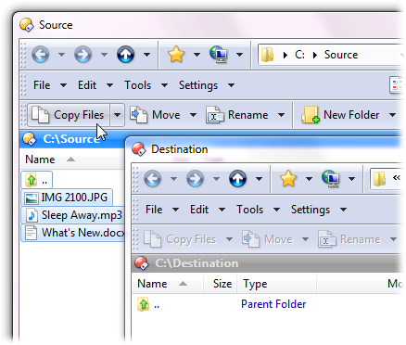Open File menu in Source window
Screen dimensions: 406x345
pos(42,85)
